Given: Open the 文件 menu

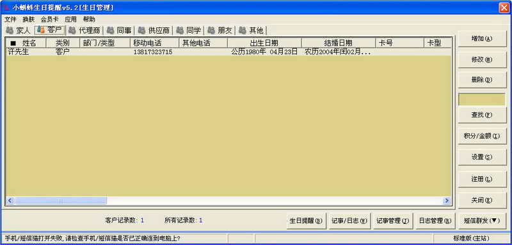Looking at the screenshot, I should pos(10,19).
